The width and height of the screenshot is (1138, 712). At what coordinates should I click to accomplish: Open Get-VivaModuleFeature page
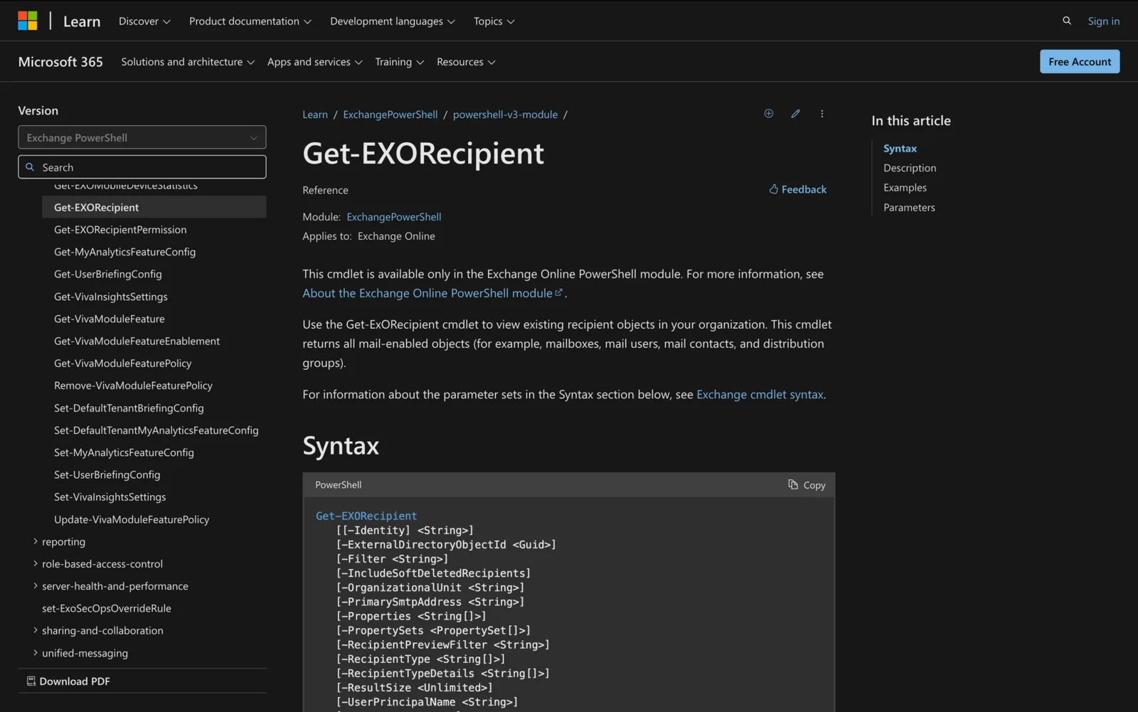(x=110, y=319)
